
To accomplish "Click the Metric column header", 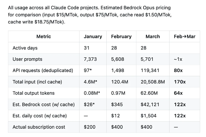I will click(x=44, y=36).
